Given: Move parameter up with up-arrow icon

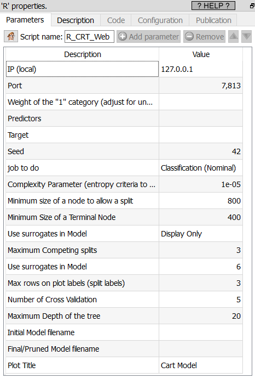Looking at the screenshot, I should (x=233, y=37).
